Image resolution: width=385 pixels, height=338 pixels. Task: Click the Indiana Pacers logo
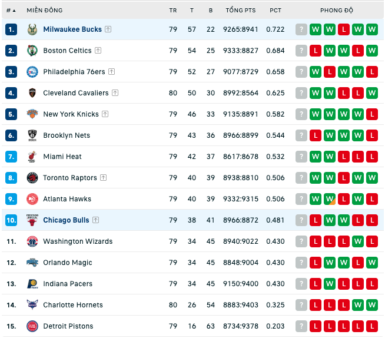pos(32,284)
